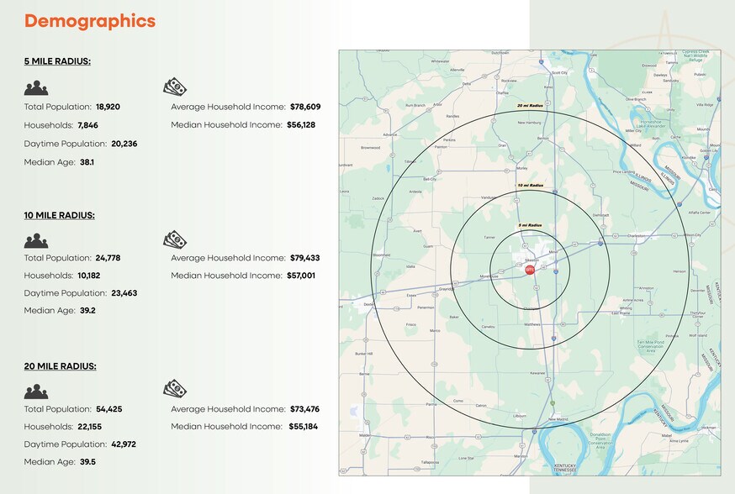Select the people icon under 10 Mile Radius
This screenshot has width=735, height=494.
pyautogui.click(x=36, y=240)
